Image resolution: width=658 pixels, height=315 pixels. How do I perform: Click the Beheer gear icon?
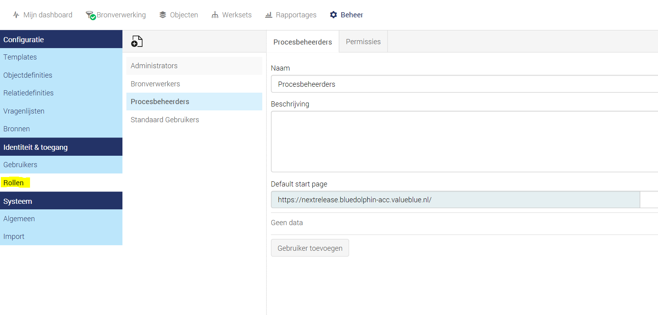tap(334, 15)
